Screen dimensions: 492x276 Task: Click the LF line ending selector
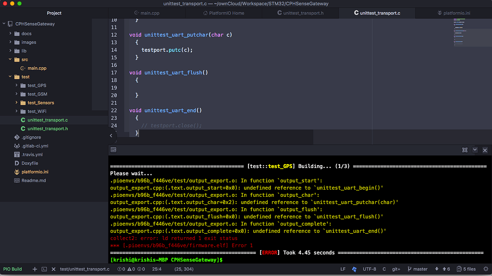click(343, 269)
